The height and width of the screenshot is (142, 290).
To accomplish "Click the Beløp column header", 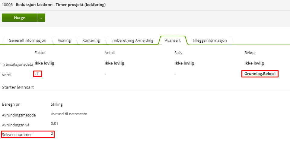I will (x=250, y=53).
